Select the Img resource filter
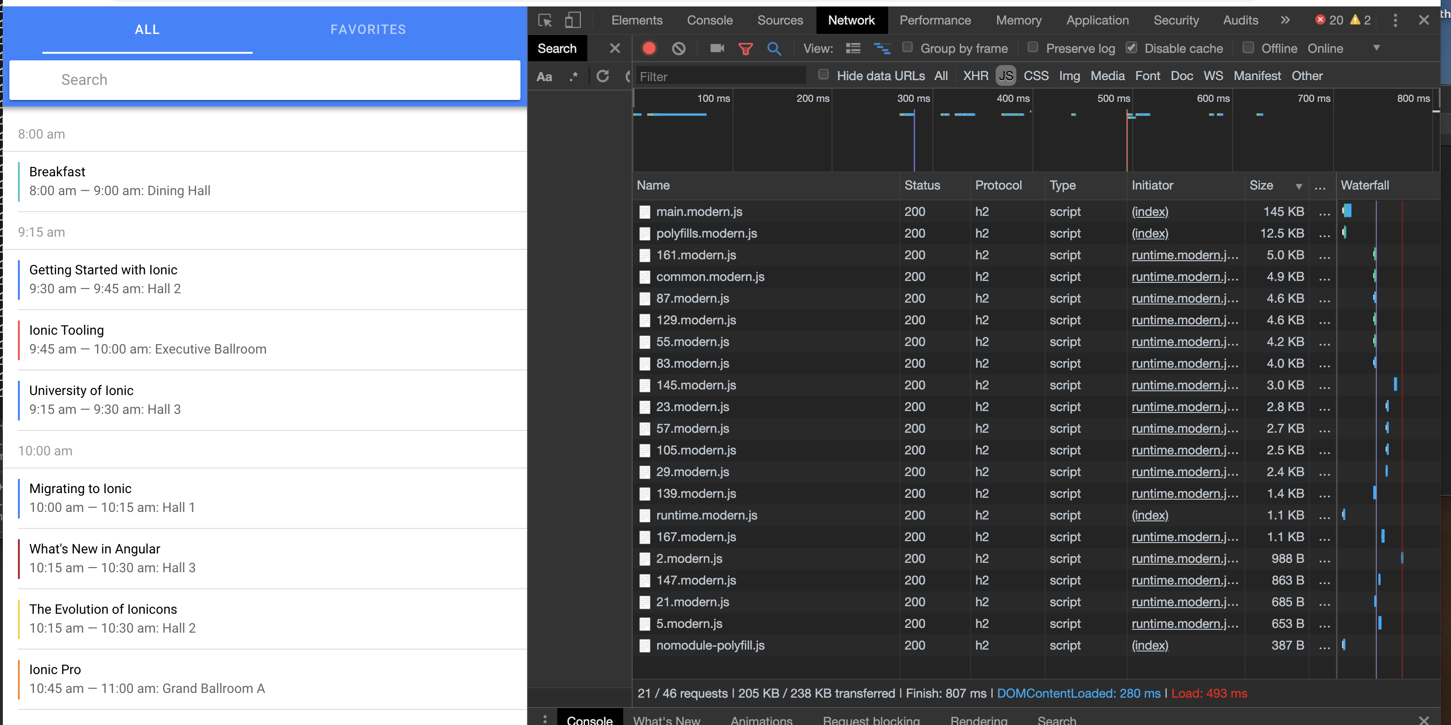Image resolution: width=1451 pixels, height=725 pixels. pos(1069,76)
